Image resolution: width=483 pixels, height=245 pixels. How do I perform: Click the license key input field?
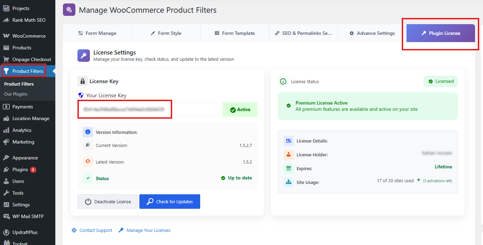point(150,109)
